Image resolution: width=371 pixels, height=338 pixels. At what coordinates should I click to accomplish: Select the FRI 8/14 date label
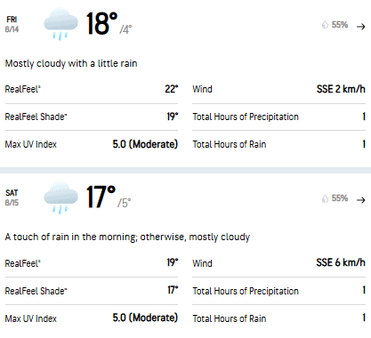(x=12, y=24)
